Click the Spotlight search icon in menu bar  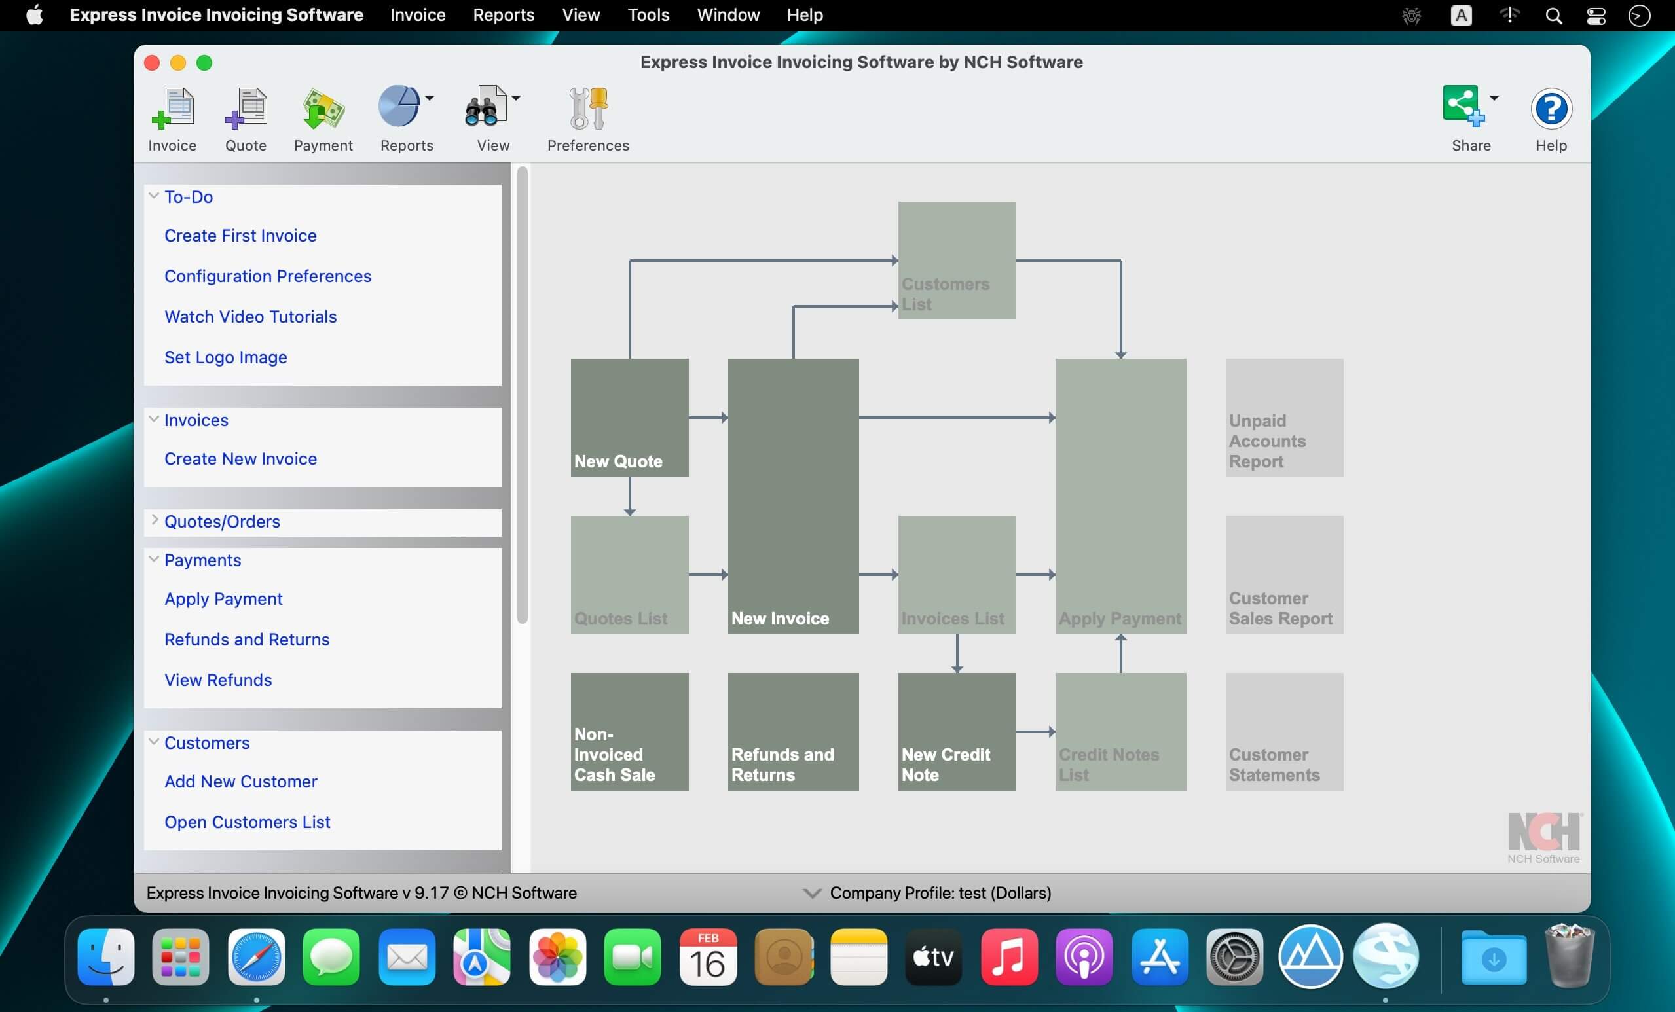pos(1553,16)
